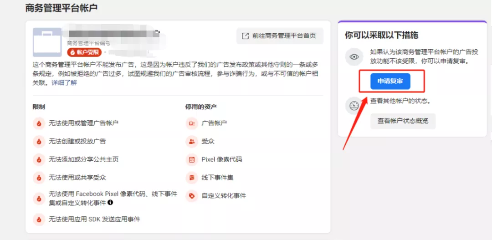Screen dimensions: 492x240
Task: Click the 商务管理平台编号 label
Action: click(x=88, y=43)
